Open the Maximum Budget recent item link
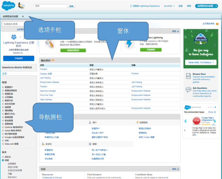 pyautogui.click(x=48, y=91)
